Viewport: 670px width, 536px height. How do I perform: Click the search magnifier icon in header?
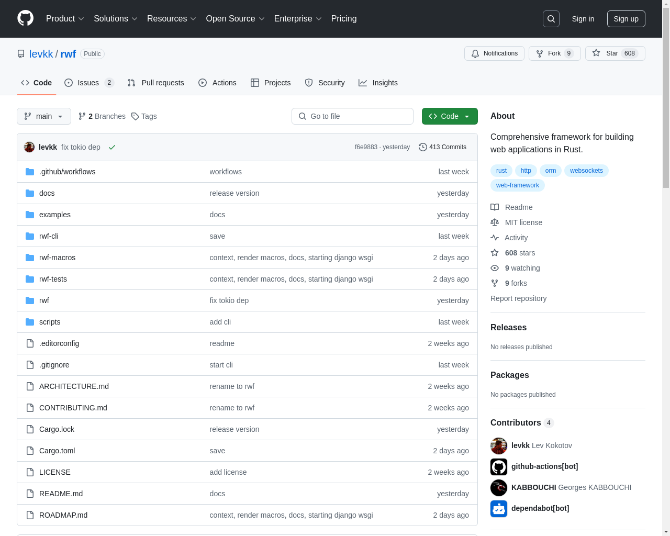(x=551, y=19)
